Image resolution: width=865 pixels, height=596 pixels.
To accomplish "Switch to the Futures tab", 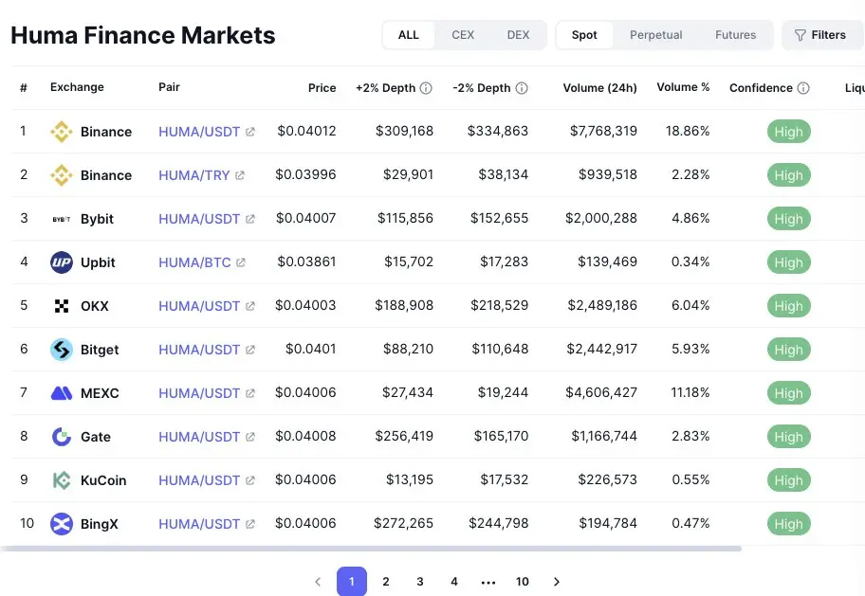I will [x=735, y=35].
